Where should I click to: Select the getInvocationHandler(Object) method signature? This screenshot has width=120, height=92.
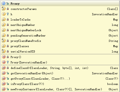click(x=32, y=73)
